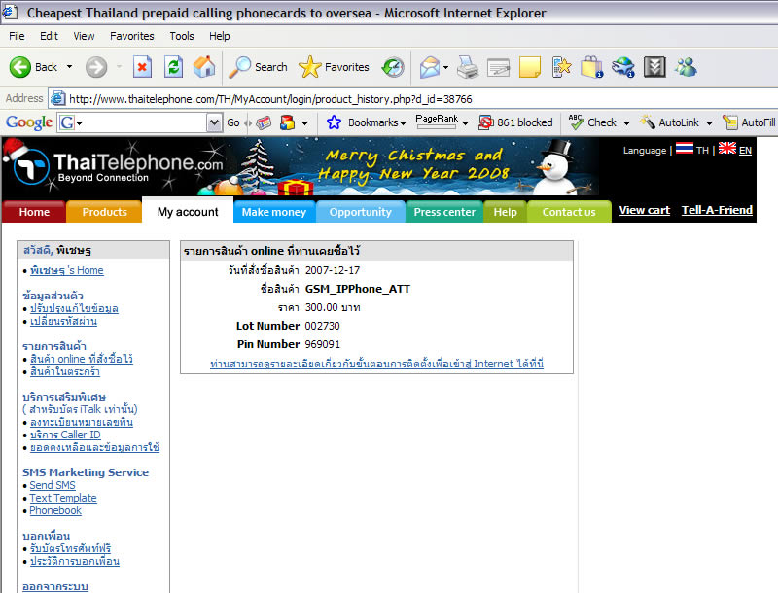Expand the Google Bookmarks dropdown
The height and width of the screenshot is (593, 778).
tap(403, 122)
